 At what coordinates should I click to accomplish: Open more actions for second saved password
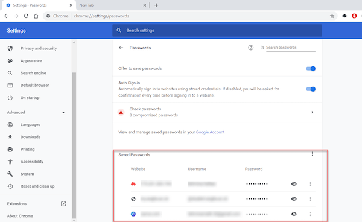pos(310,199)
